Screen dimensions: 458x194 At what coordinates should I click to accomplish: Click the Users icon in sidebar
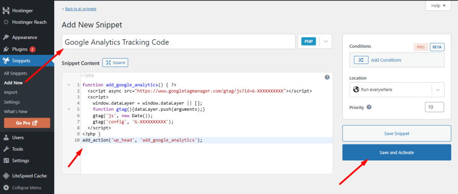[6, 138]
